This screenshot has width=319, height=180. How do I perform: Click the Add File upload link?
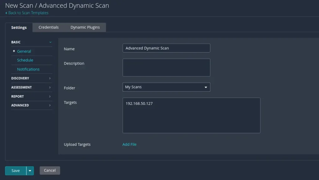click(x=129, y=144)
